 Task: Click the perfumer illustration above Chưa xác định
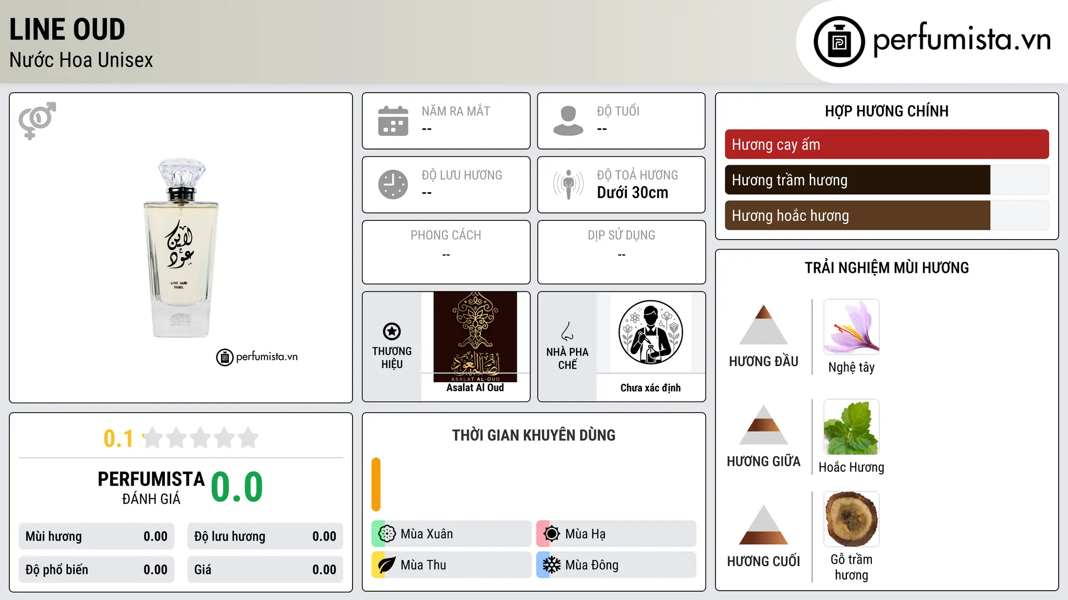tap(650, 332)
